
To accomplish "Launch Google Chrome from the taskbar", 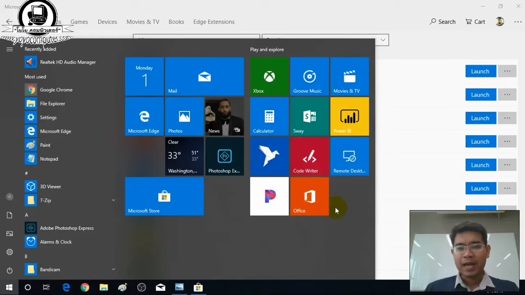I will click(x=85, y=287).
